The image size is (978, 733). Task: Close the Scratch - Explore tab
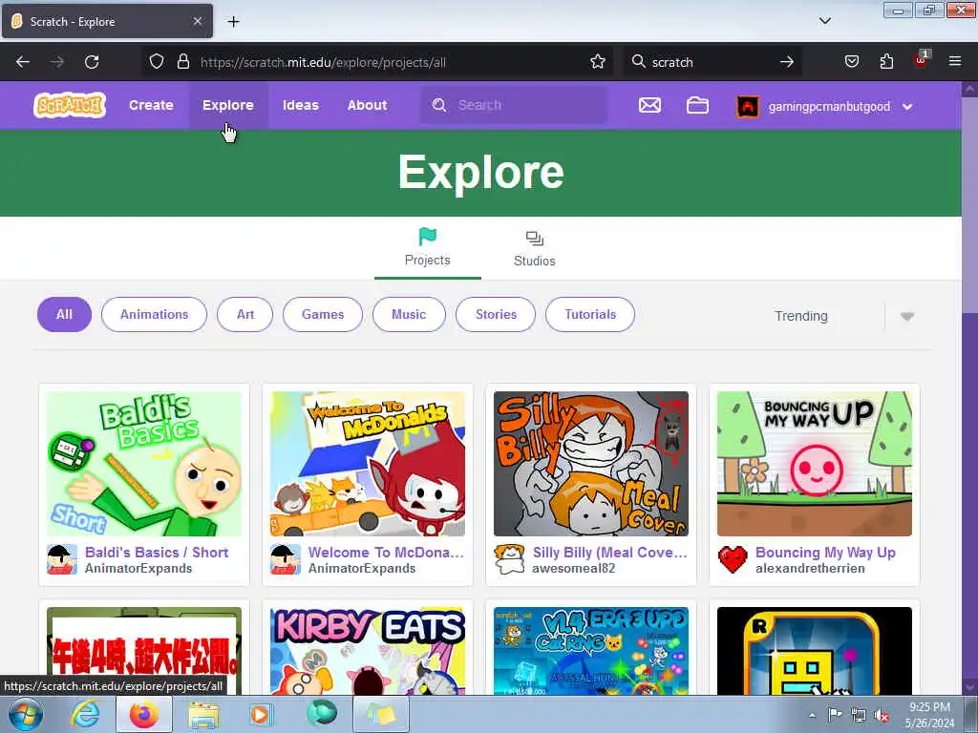tap(197, 21)
